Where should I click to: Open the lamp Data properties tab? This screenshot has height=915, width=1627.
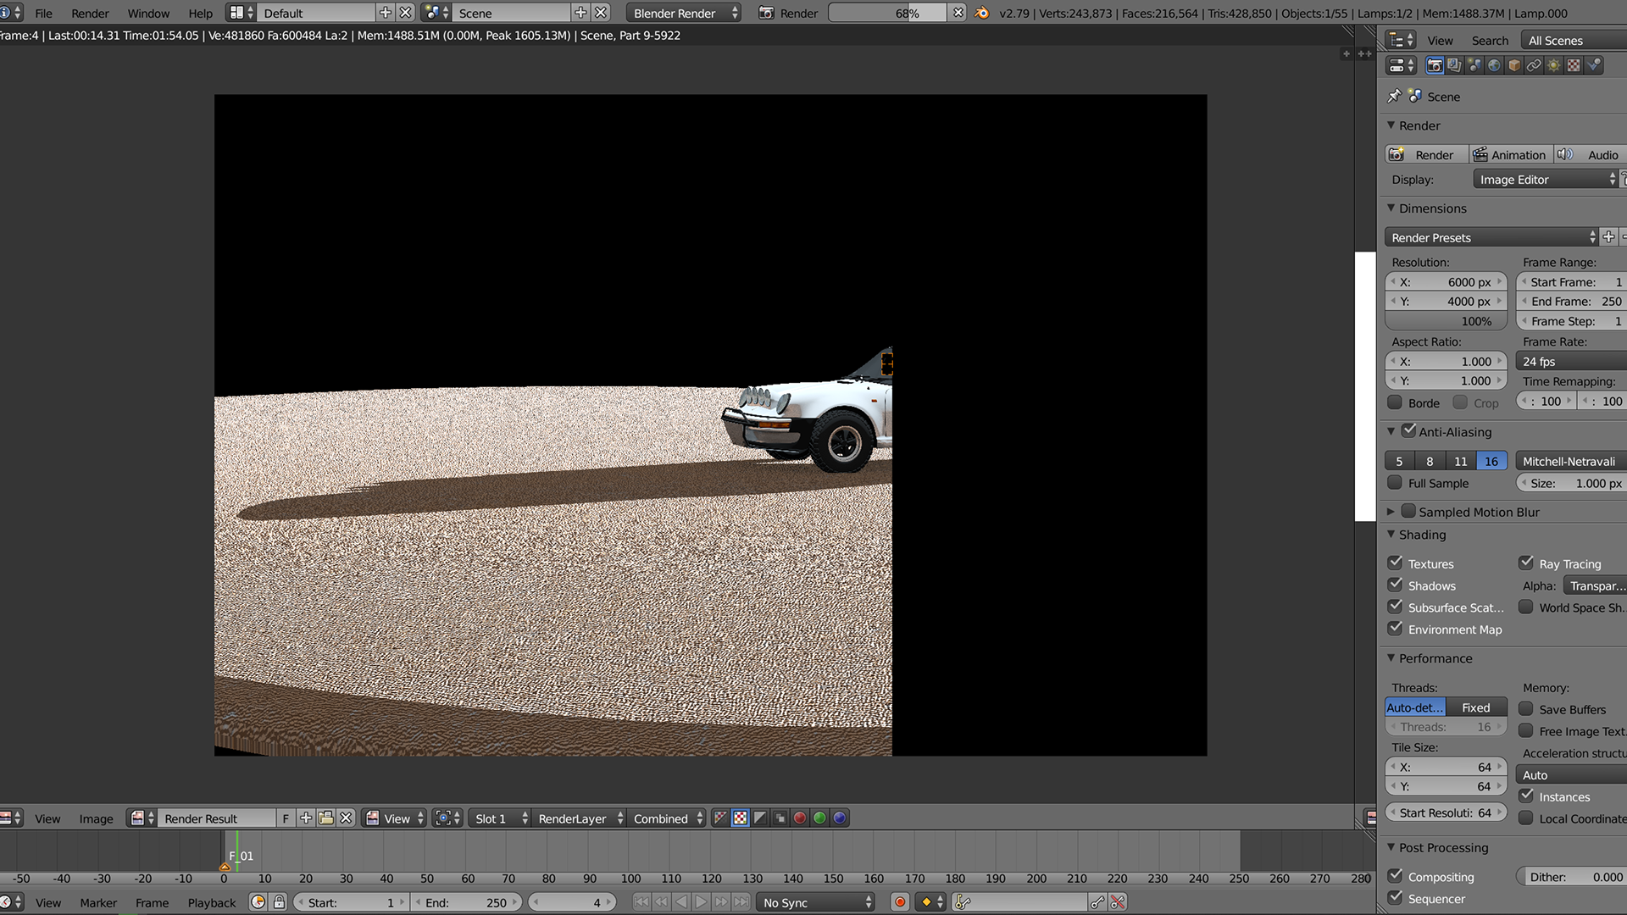[1554, 65]
